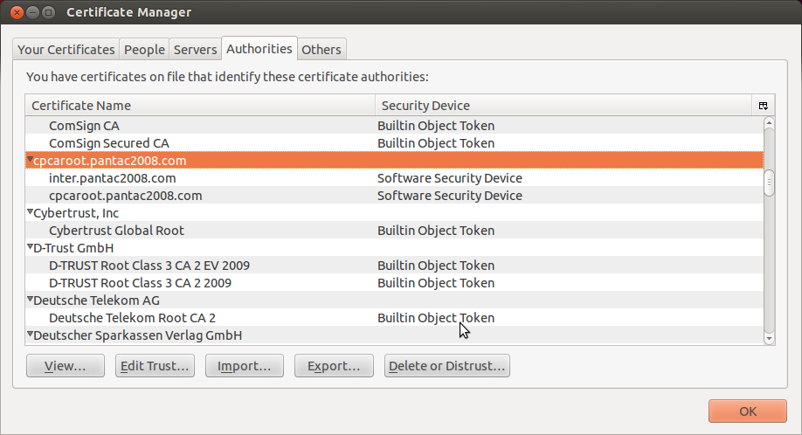Click the Delete or Distrust... button
Viewport: 802px width, 435px height.
(446, 366)
